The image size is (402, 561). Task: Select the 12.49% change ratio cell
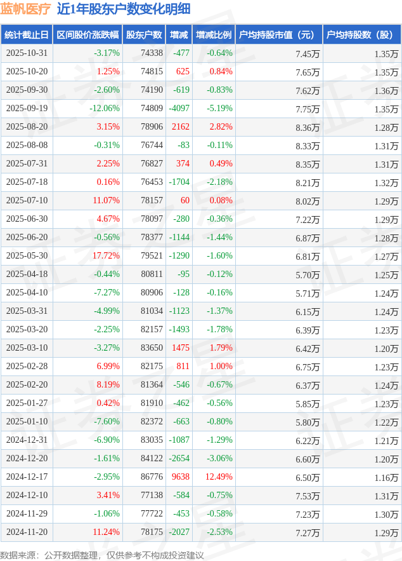tap(219, 477)
